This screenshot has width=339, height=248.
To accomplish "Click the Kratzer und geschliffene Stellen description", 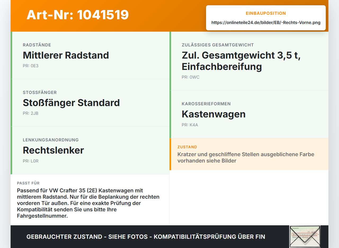I will [x=246, y=158].
